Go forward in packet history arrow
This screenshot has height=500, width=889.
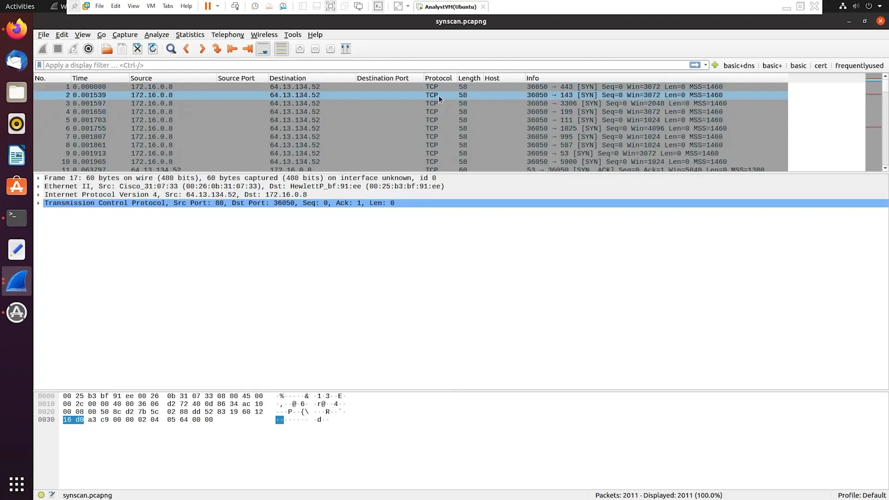coord(202,49)
